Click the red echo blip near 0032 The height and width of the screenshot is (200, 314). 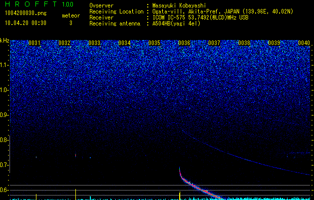tap(75, 155)
